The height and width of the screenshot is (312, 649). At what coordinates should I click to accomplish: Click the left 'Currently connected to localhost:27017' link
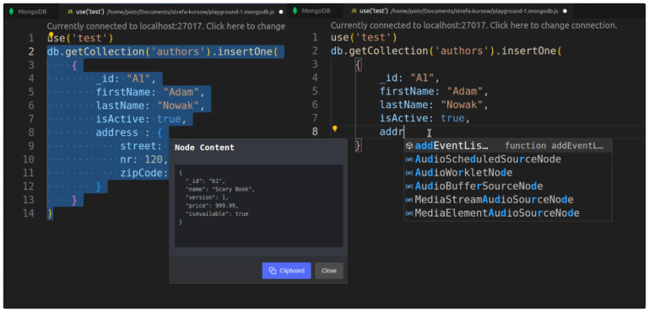(x=166, y=26)
